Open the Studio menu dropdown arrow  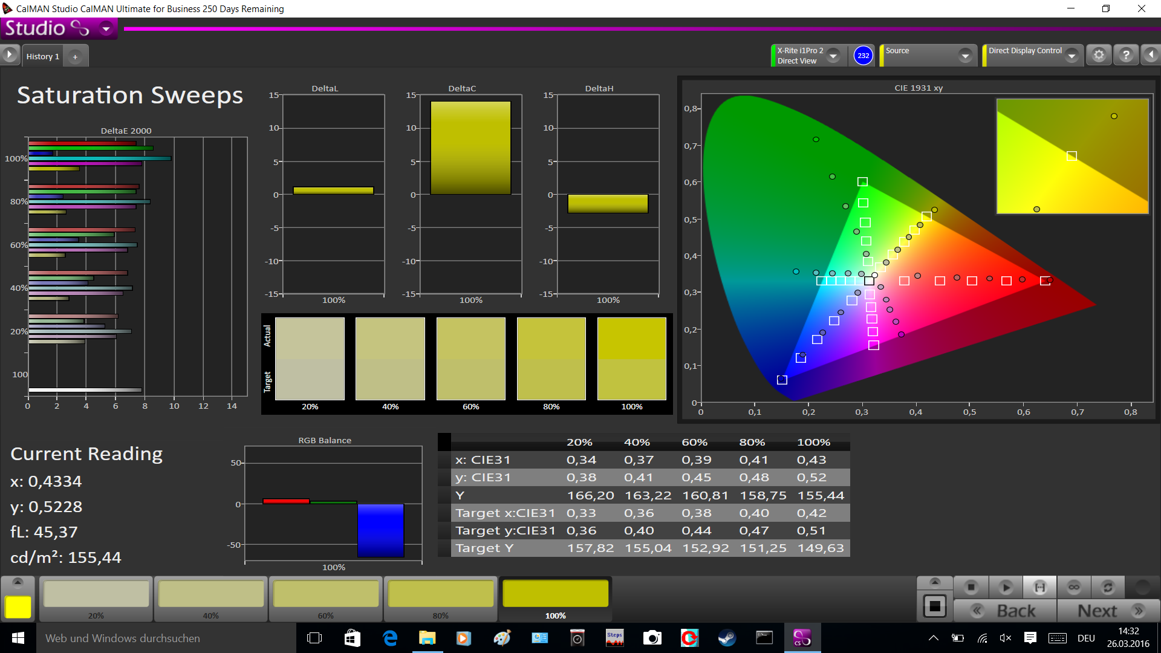click(x=106, y=28)
